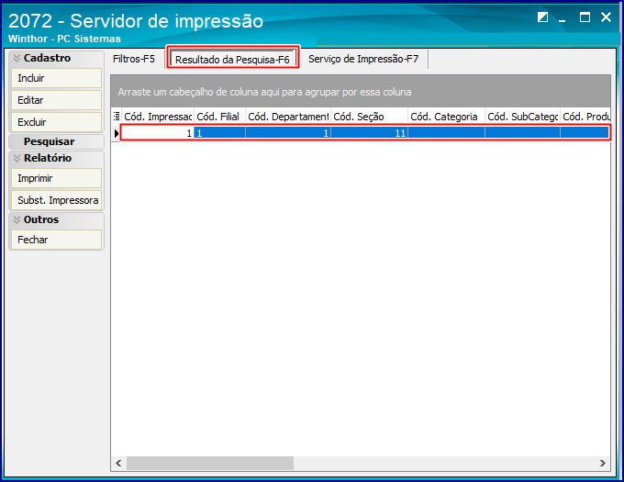Collapse the Relatório section chevron

coord(17,158)
